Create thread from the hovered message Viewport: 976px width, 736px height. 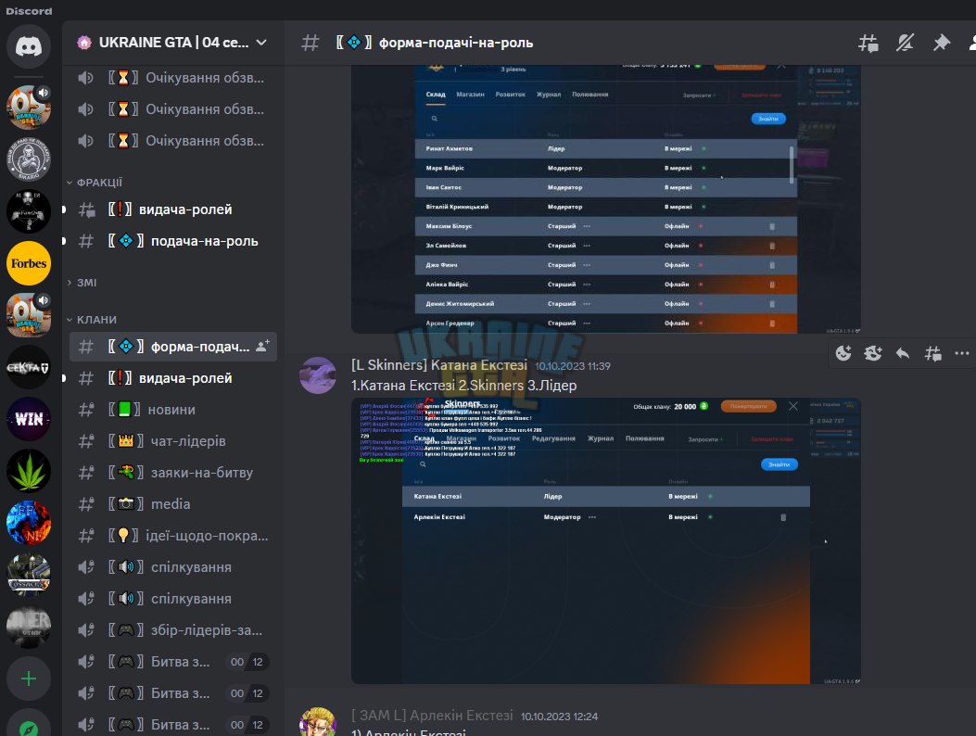point(932,354)
